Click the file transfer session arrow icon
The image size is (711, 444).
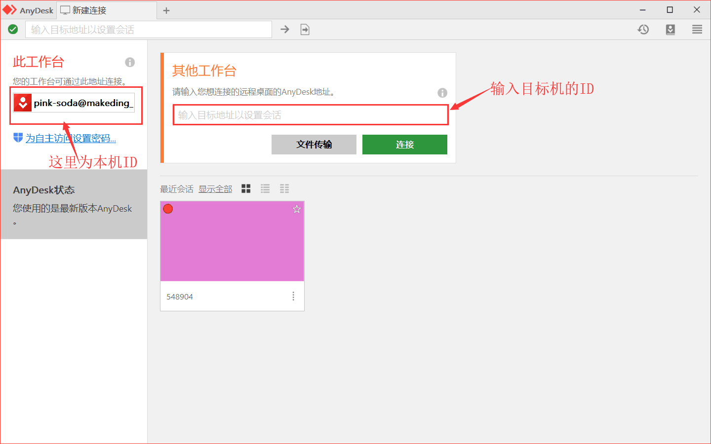305,29
